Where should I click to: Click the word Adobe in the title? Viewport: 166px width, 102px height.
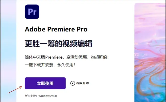[35, 29]
